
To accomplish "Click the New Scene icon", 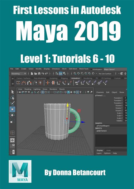I will (32, 73).
